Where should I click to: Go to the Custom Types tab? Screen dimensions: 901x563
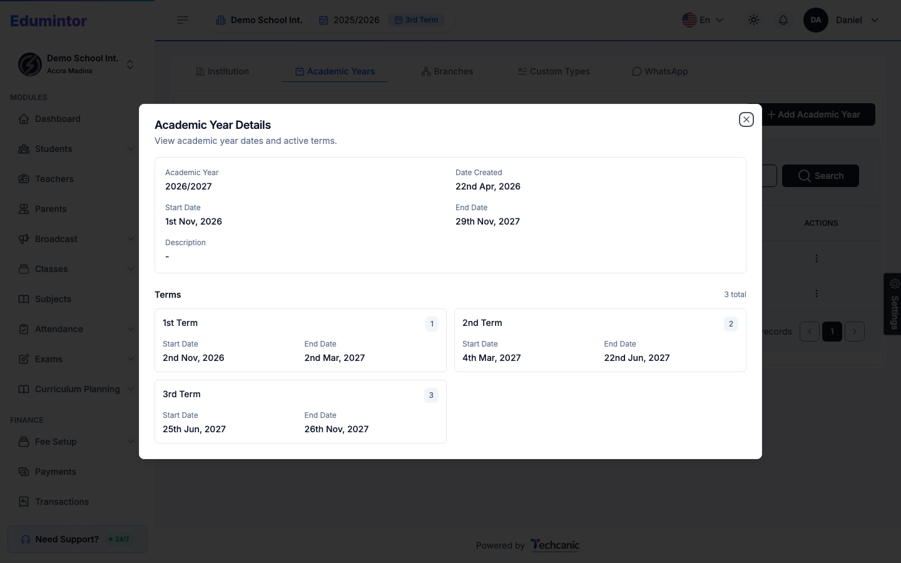554,71
